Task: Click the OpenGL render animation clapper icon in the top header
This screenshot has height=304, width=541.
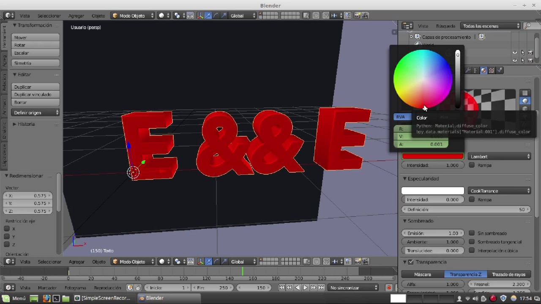Action: point(365,16)
